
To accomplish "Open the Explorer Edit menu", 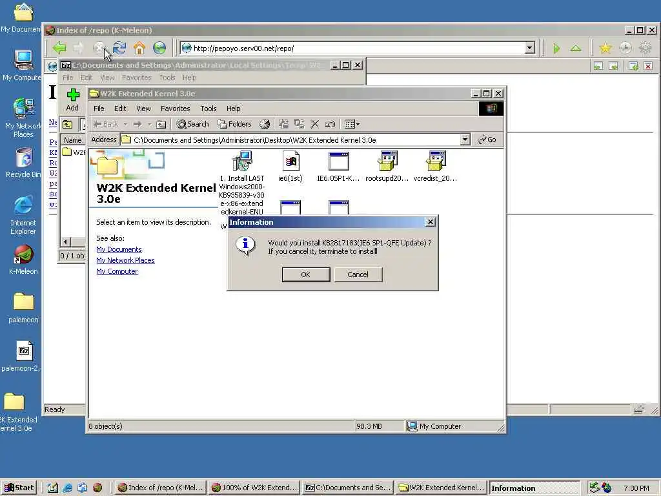I will tap(120, 108).
